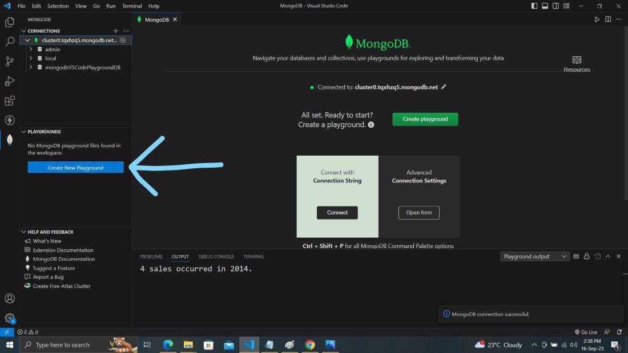Click the taskbar search box
Screen dimensions: 628x353
pyautogui.click(x=79, y=344)
